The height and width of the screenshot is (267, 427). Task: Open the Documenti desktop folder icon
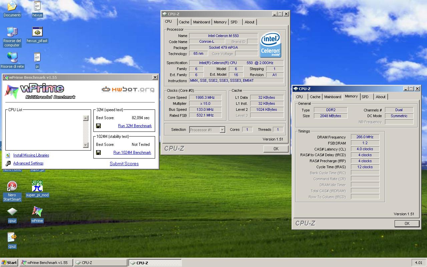point(12,6)
